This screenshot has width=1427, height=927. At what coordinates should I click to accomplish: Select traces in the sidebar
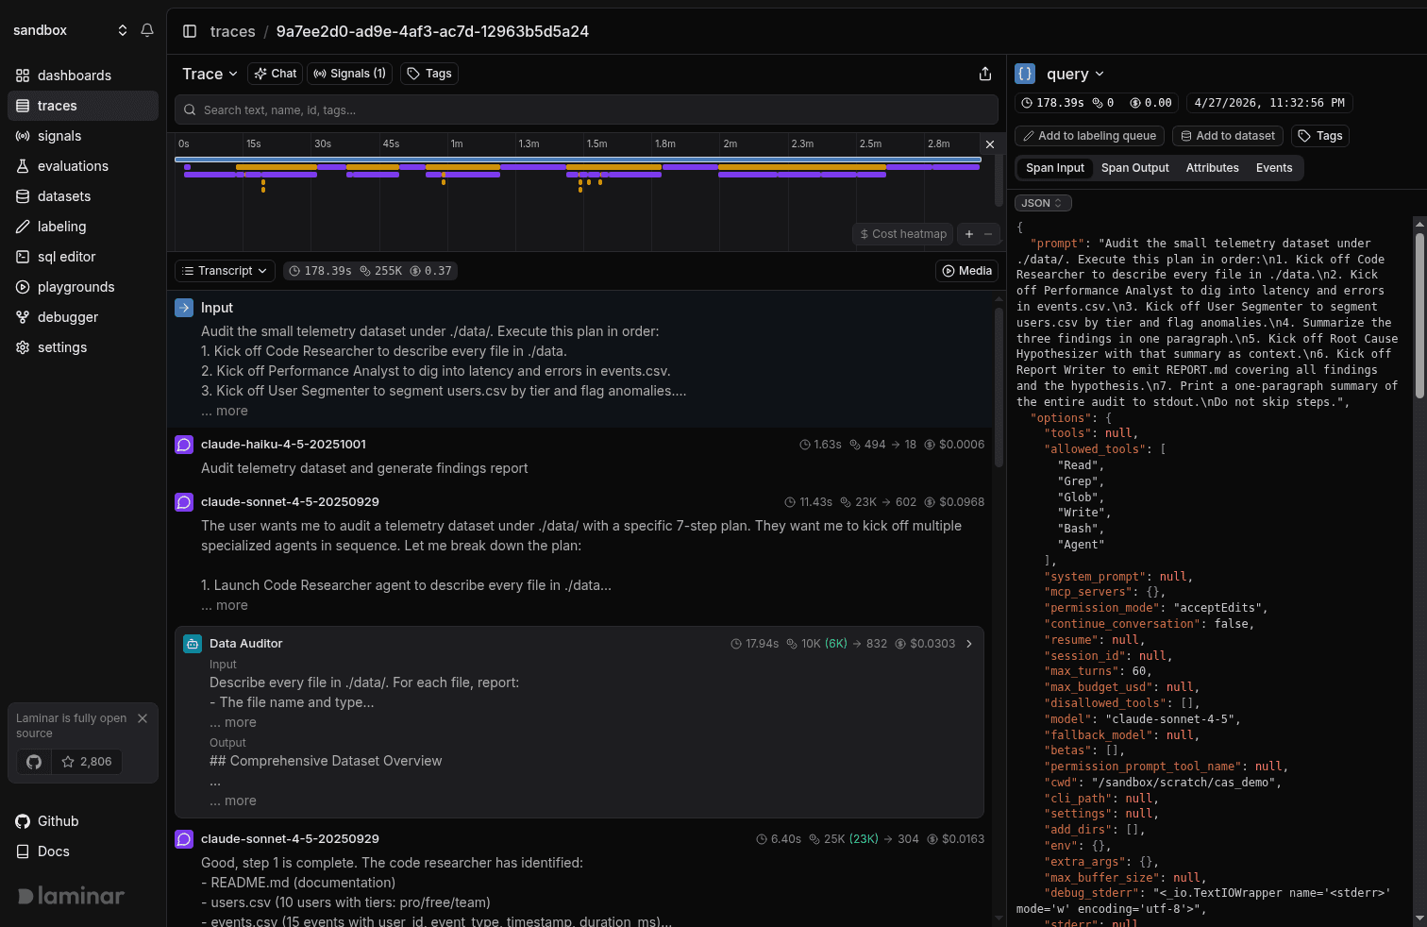tap(83, 106)
